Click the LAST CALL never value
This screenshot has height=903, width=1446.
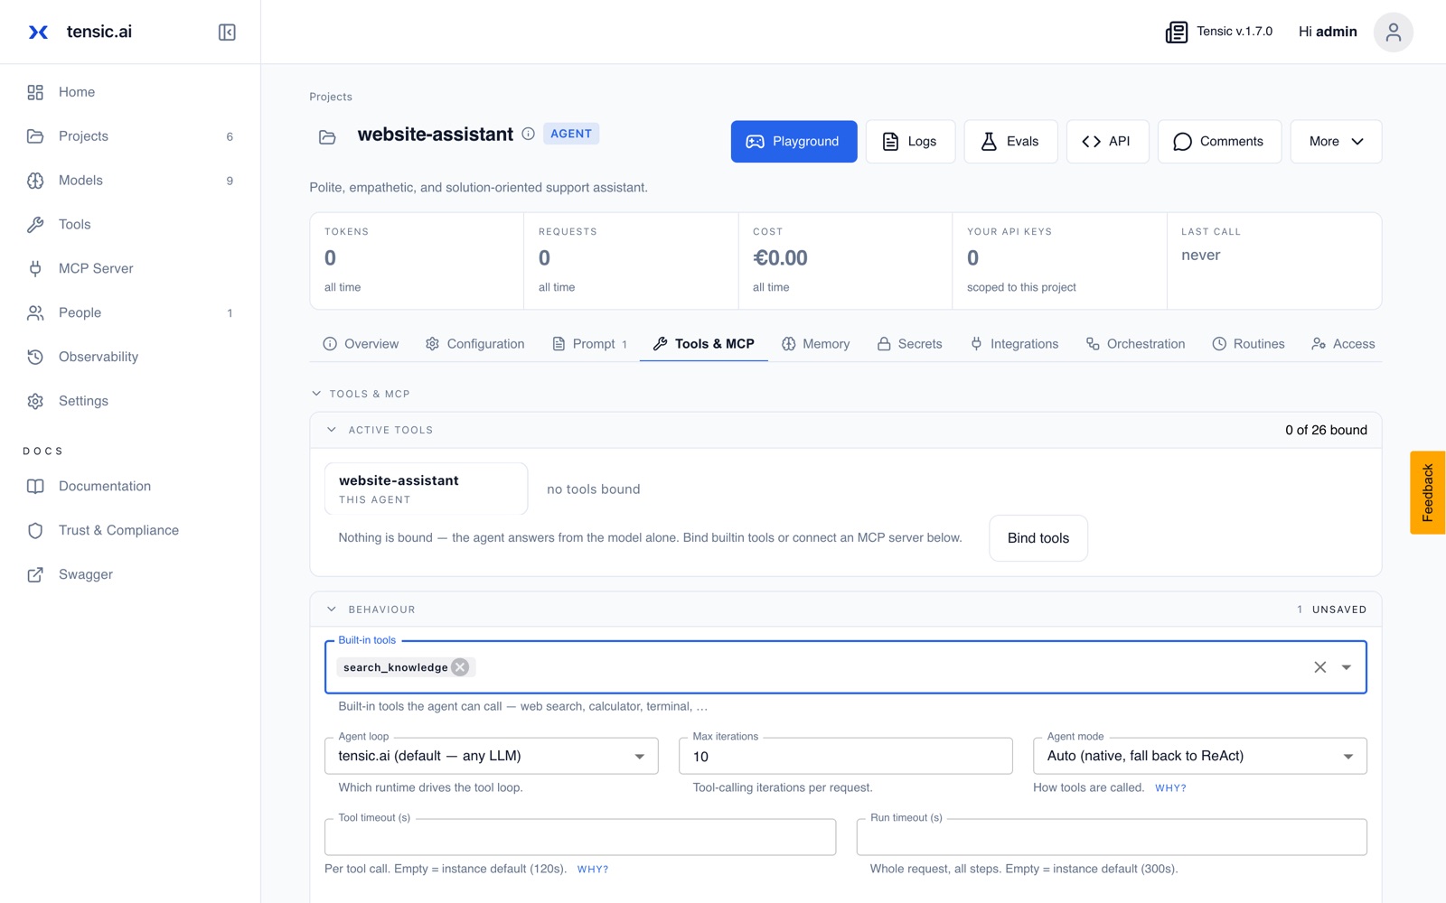[x=1200, y=256]
